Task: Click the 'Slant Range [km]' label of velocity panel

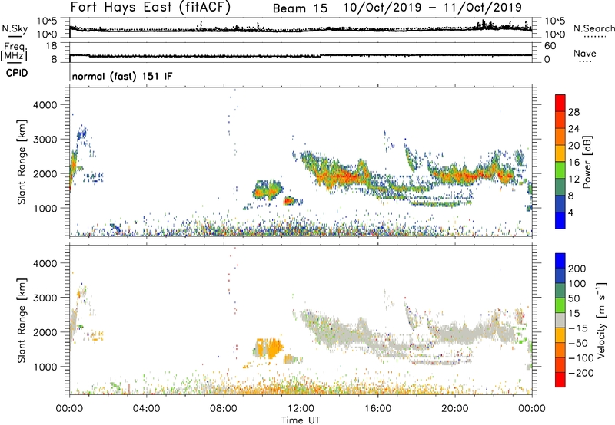Action: pos(22,321)
